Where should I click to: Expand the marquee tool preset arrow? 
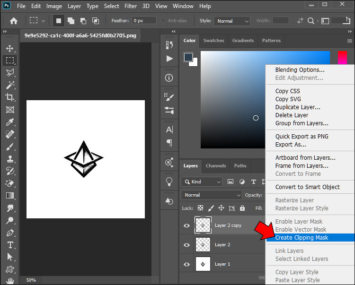tap(43, 21)
